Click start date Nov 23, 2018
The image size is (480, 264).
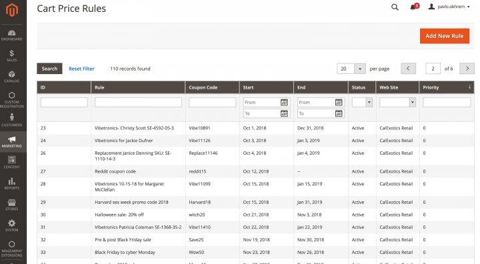click(x=256, y=253)
